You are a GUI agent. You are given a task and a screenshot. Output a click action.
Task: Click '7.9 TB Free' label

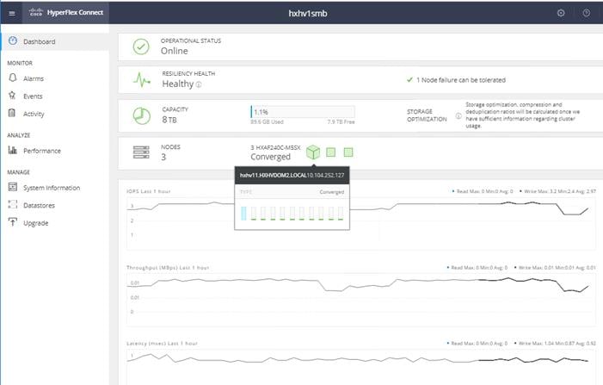click(341, 121)
